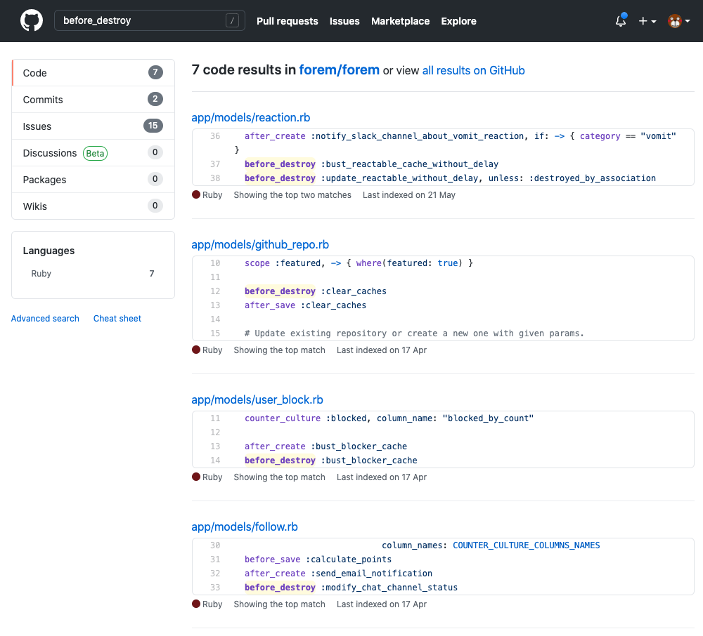Select the Code results tab
Screen dimensions: 703x636
tap(93, 73)
